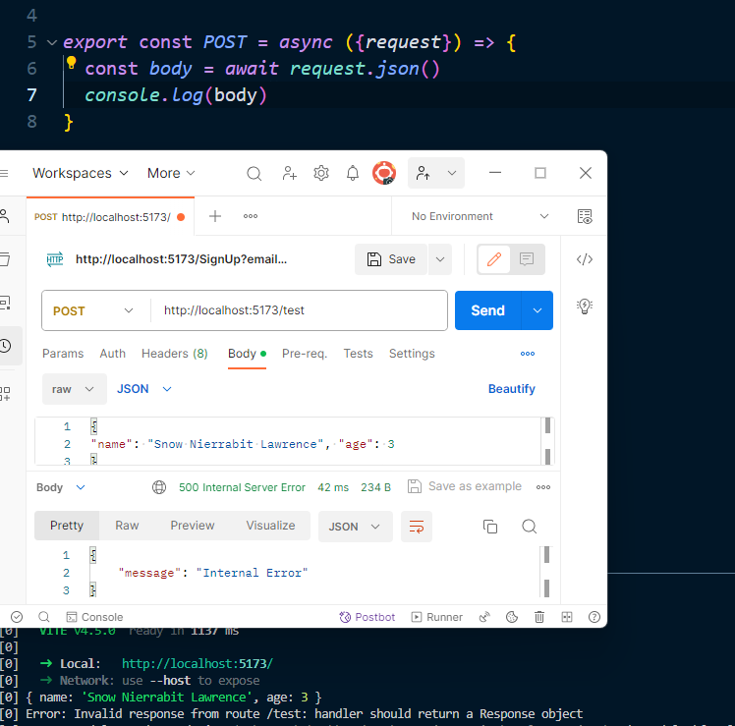This screenshot has height=726, width=735.
Task: Click the lightbulb quick fix in code editor
Action: 72,62
